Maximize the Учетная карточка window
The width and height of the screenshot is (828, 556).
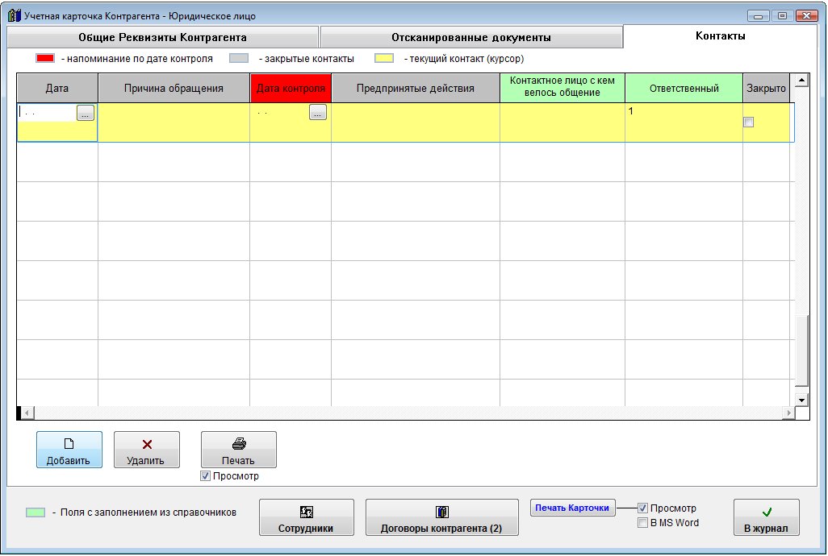(783, 16)
